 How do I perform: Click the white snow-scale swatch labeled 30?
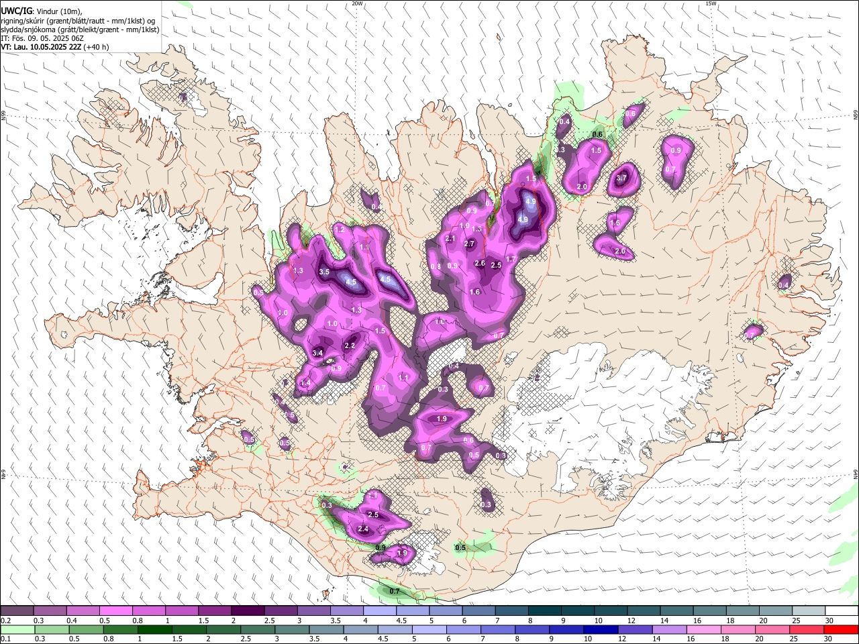(x=842, y=611)
